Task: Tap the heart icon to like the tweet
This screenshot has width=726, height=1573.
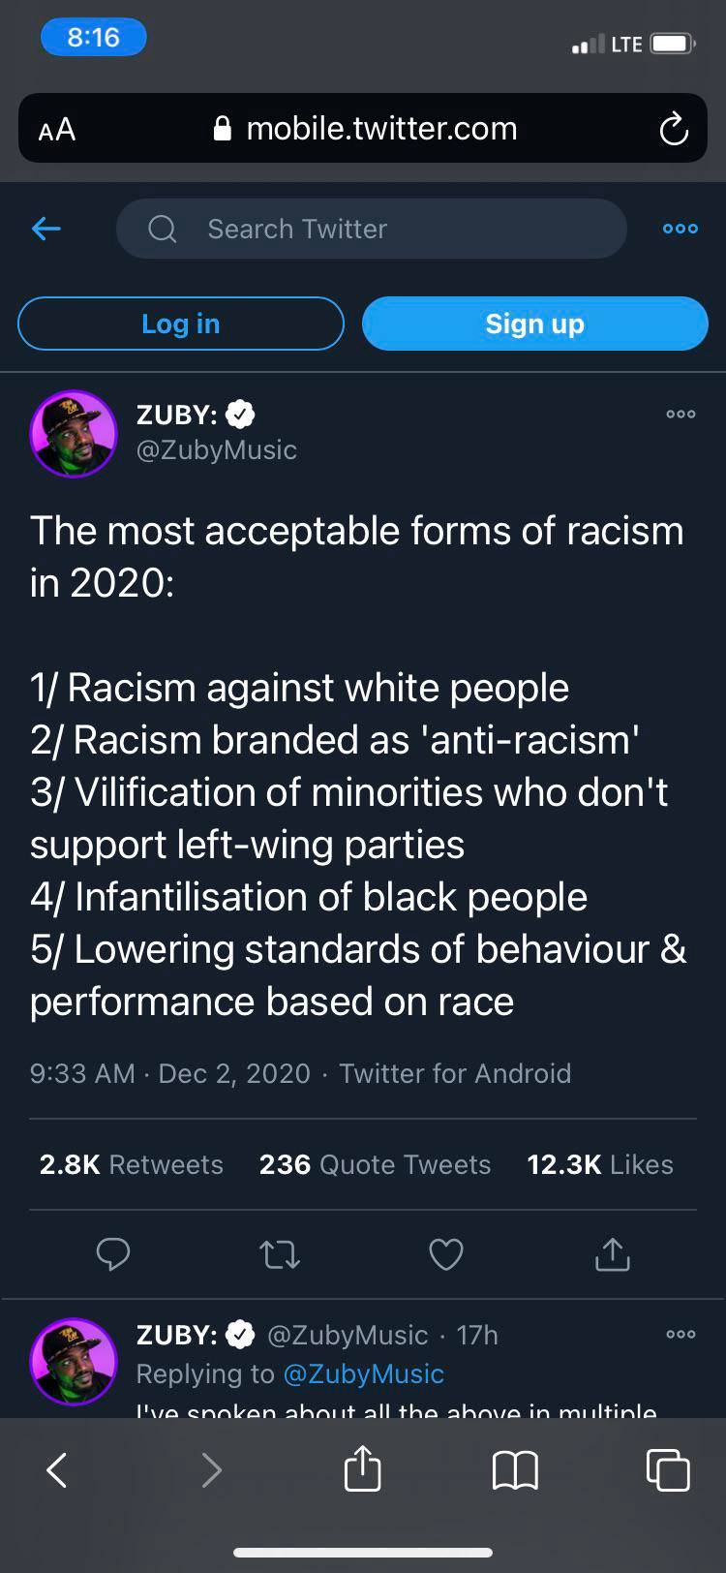Action: [445, 1254]
